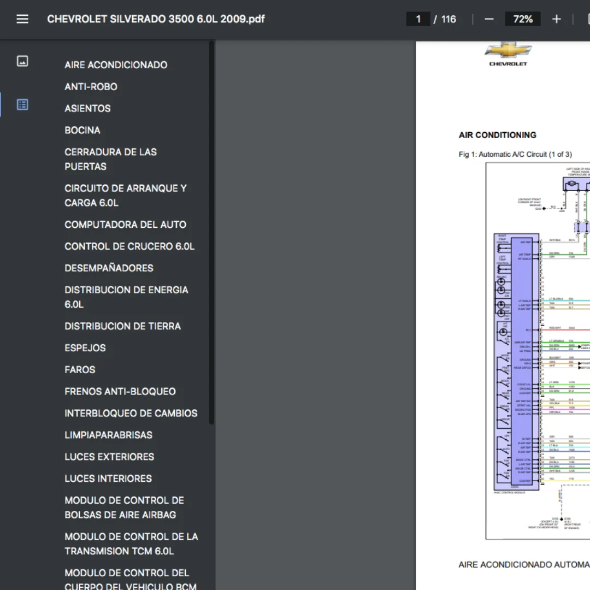Image resolution: width=590 pixels, height=590 pixels.
Task: Click the total page count 116
Action: tap(449, 19)
